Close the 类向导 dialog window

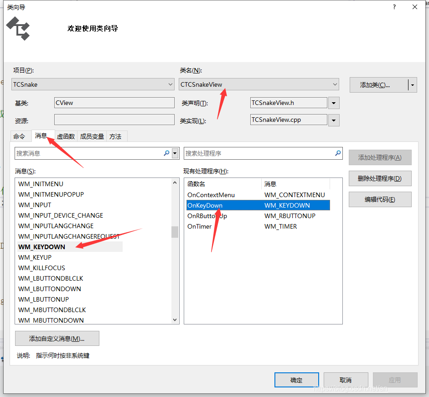pos(415,7)
